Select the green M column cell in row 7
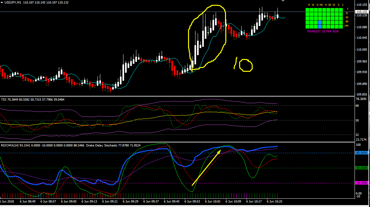Screen dimensions: 370x207 click(x=307, y=10)
